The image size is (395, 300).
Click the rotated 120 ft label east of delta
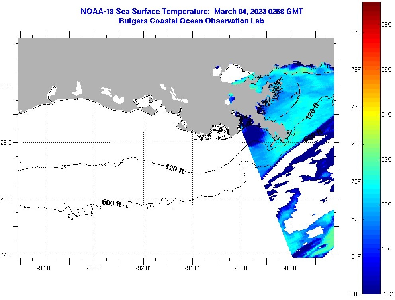312,111
